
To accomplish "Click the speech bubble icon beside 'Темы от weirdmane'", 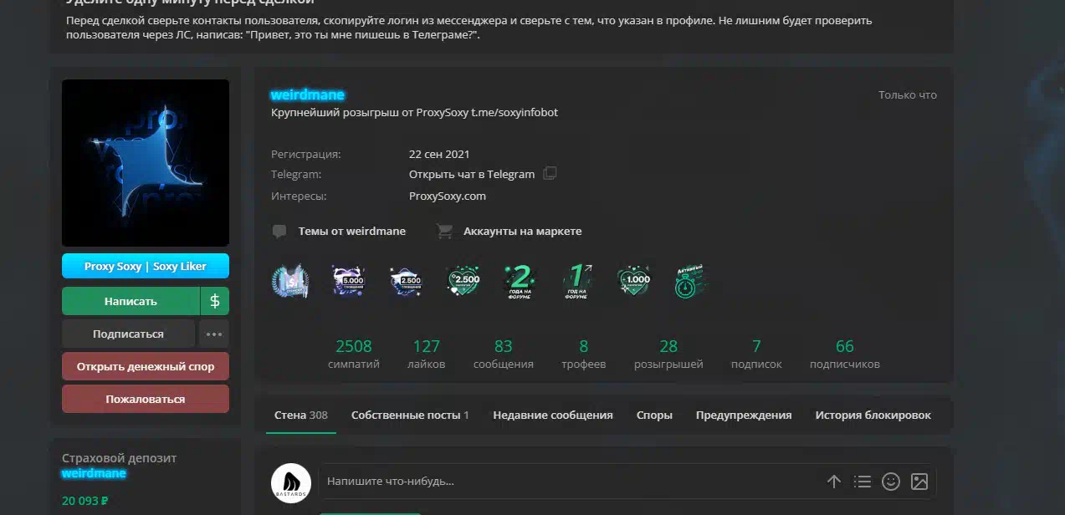I will point(279,232).
